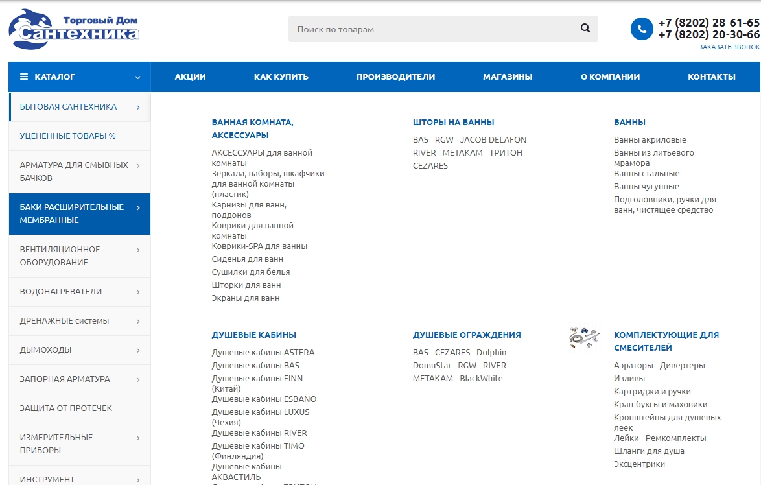Click Ванны стальные
Viewport: 761px width, 485px height.
(646, 174)
